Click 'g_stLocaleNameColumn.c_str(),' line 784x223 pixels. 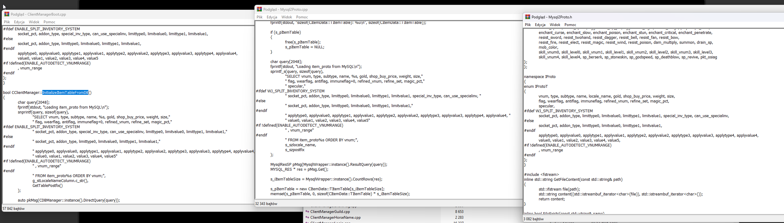pyautogui.click(x=60, y=180)
